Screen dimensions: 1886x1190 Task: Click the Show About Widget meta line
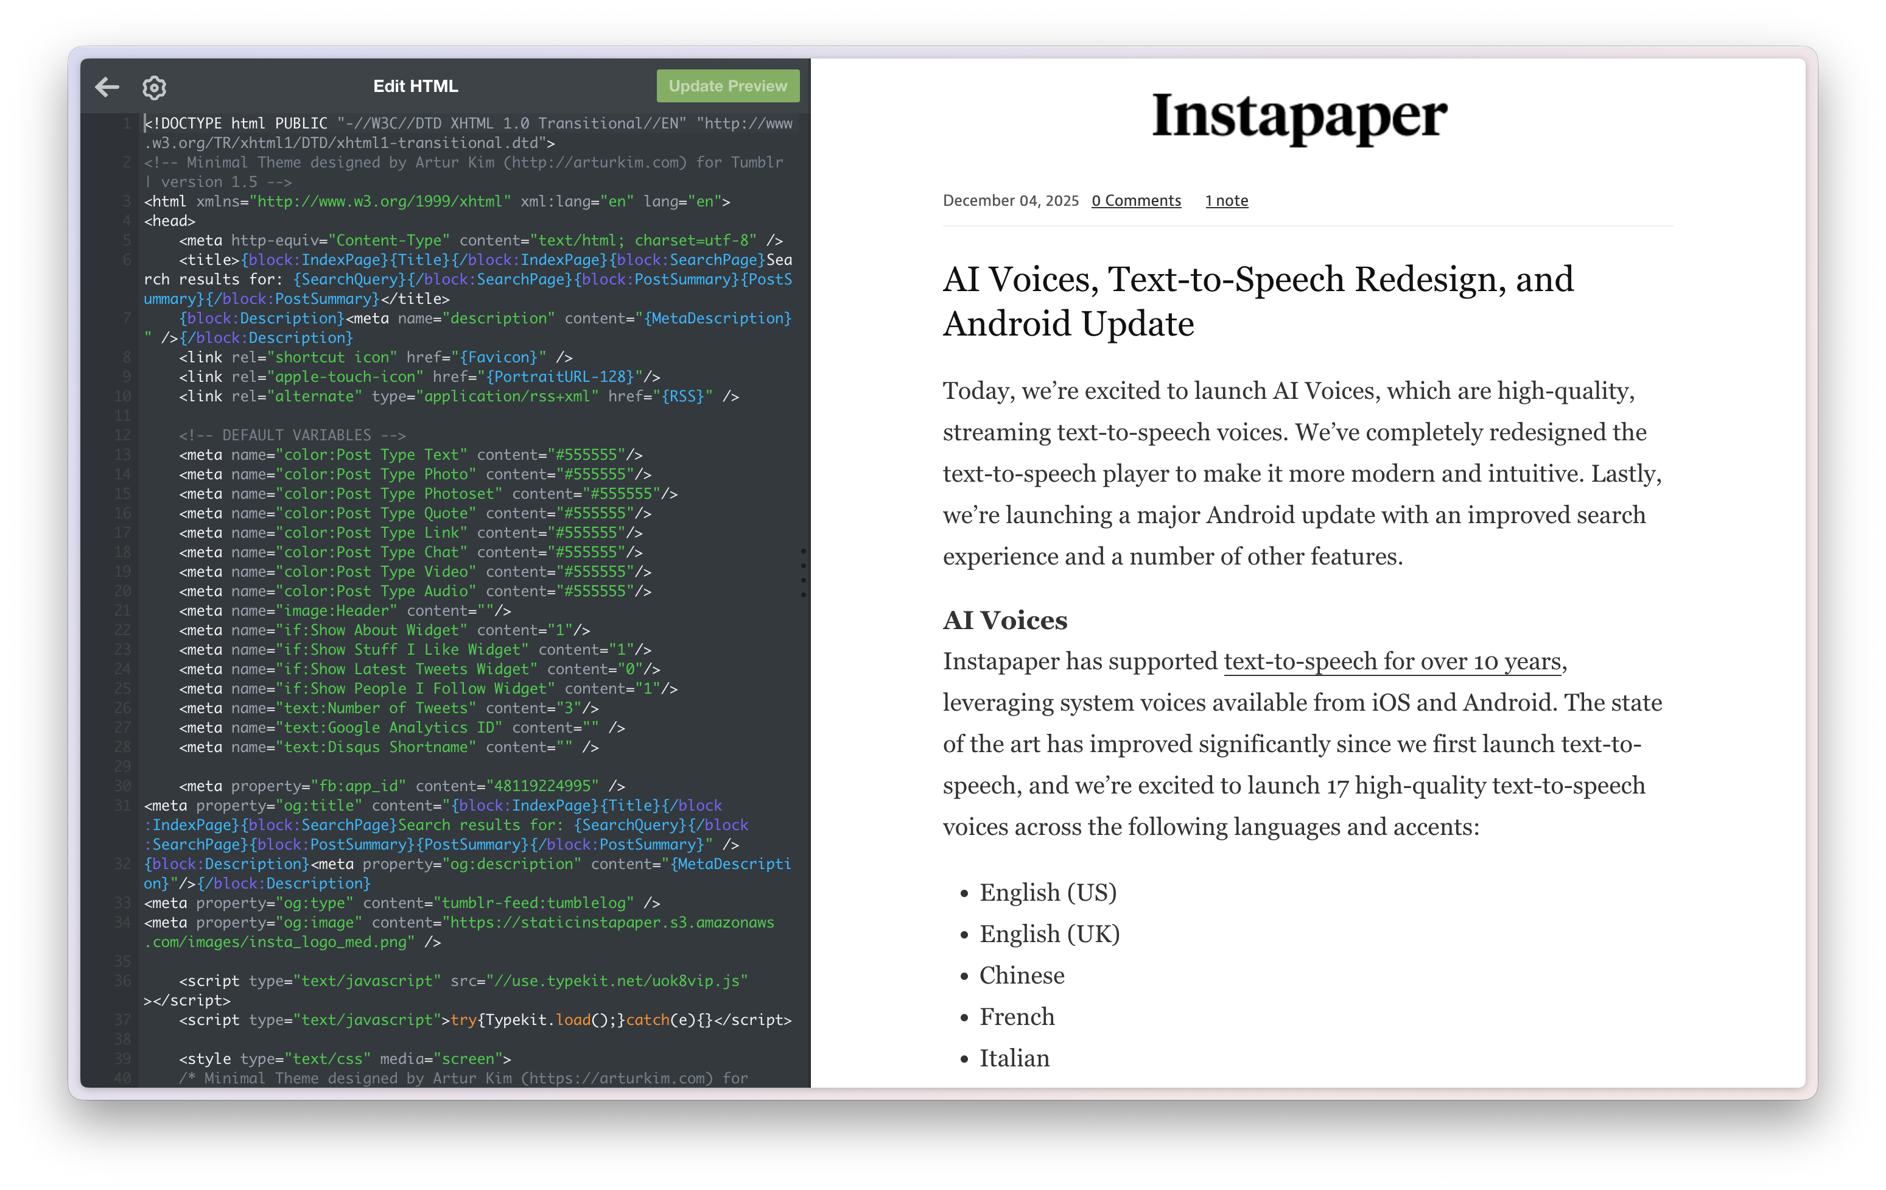(384, 630)
